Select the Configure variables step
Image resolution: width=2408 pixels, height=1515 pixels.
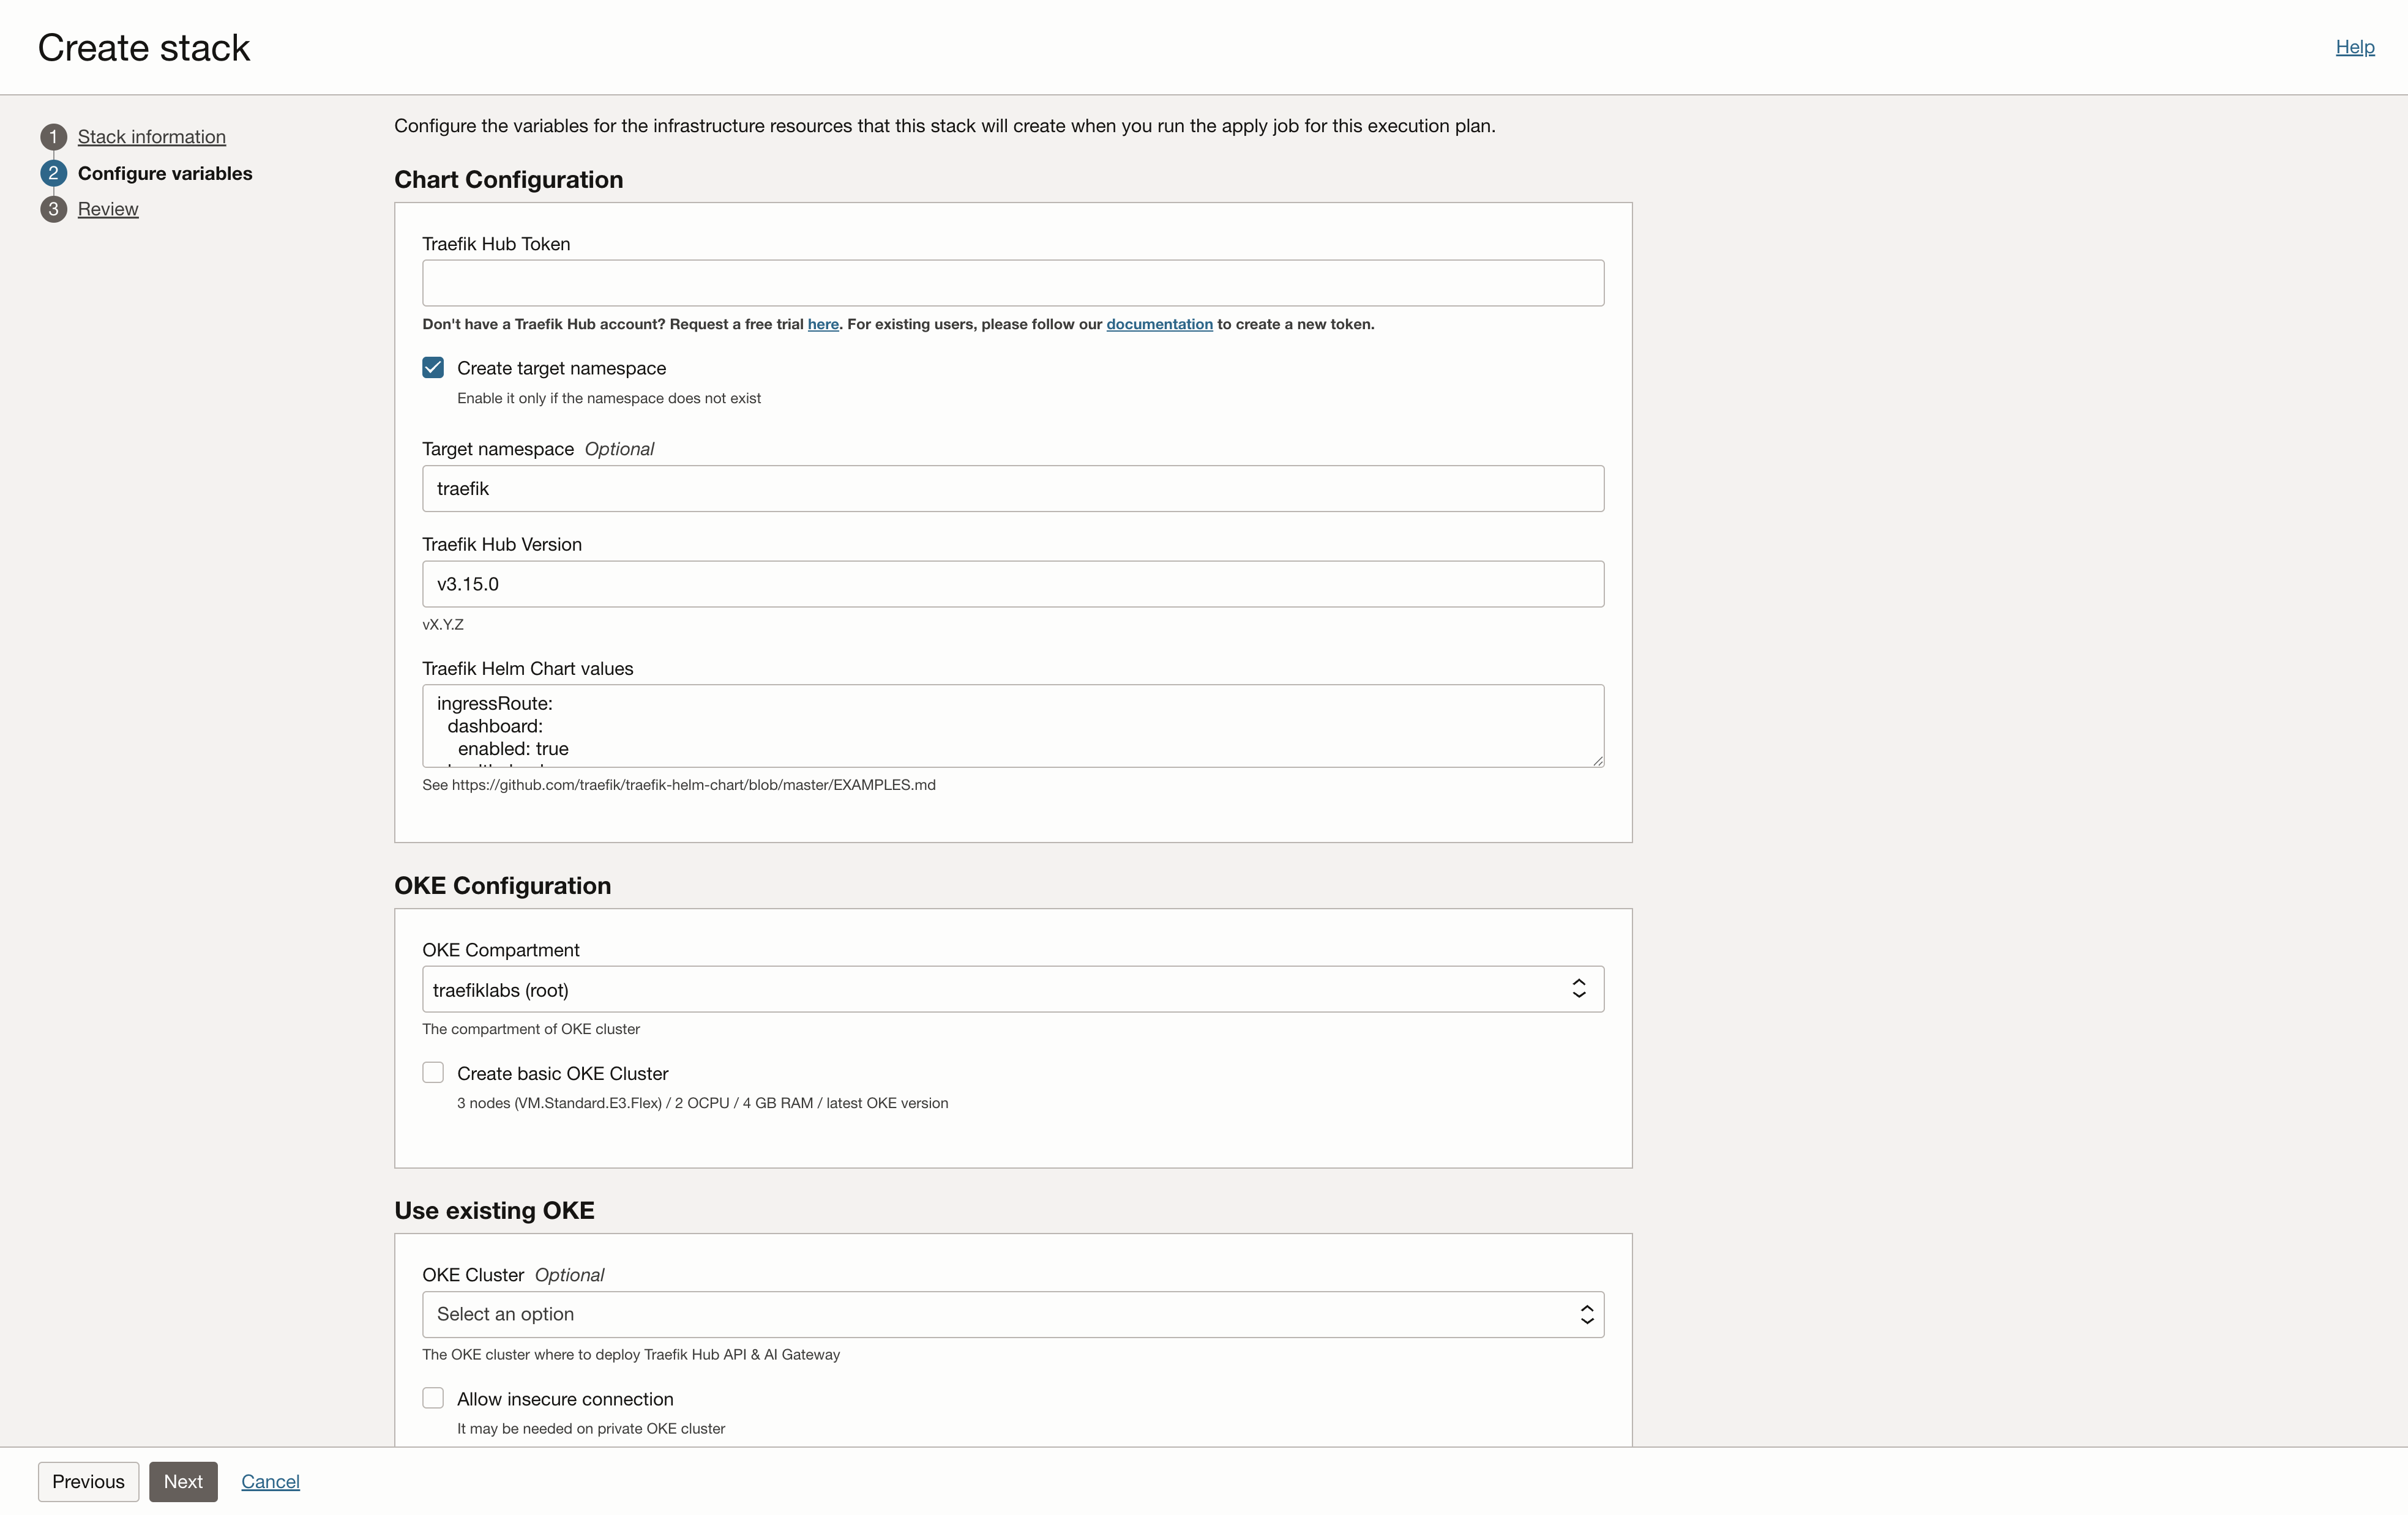tap(165, 173)
